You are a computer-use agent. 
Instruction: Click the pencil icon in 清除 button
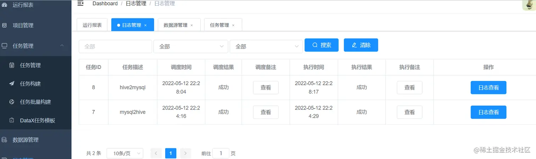pyautogui.click(x=354, y=45)
